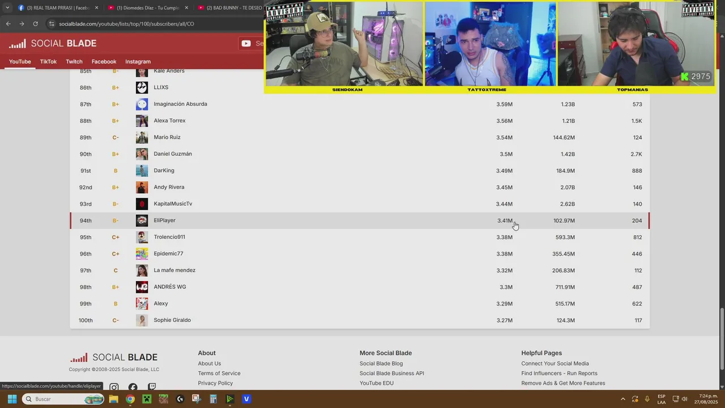Image resolution: width=725 pixels, height=408 pixels.
Task: Click Imaginación Absurda avatar icon
Action: point(142,104)
